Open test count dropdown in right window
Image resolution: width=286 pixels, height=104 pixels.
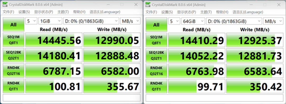[x=174, y=21]
